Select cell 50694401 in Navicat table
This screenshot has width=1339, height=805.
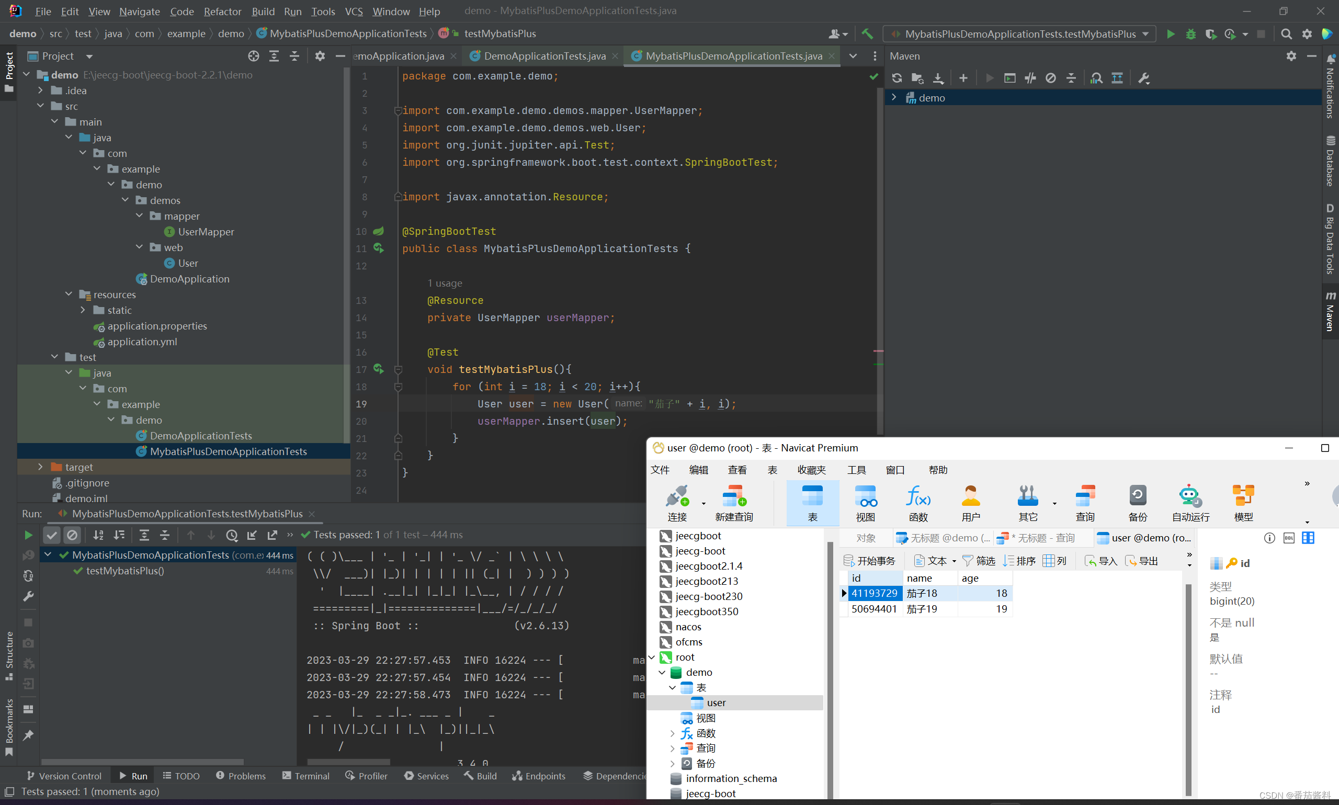[874, 609]
